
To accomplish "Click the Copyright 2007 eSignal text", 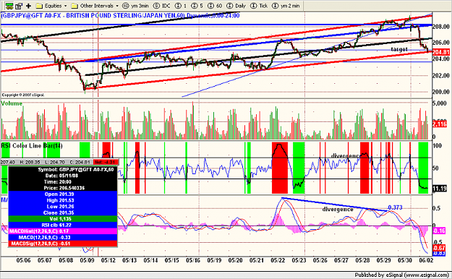I will 23,95.
